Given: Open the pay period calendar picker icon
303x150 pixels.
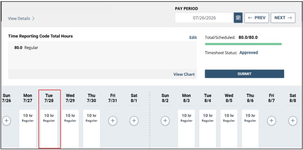Looking at the screenshot, I should coord(238,18).
